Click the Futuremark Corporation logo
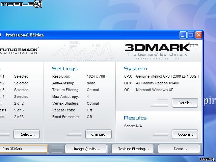This screenshot has height=162, width=216. coord(19,50)
